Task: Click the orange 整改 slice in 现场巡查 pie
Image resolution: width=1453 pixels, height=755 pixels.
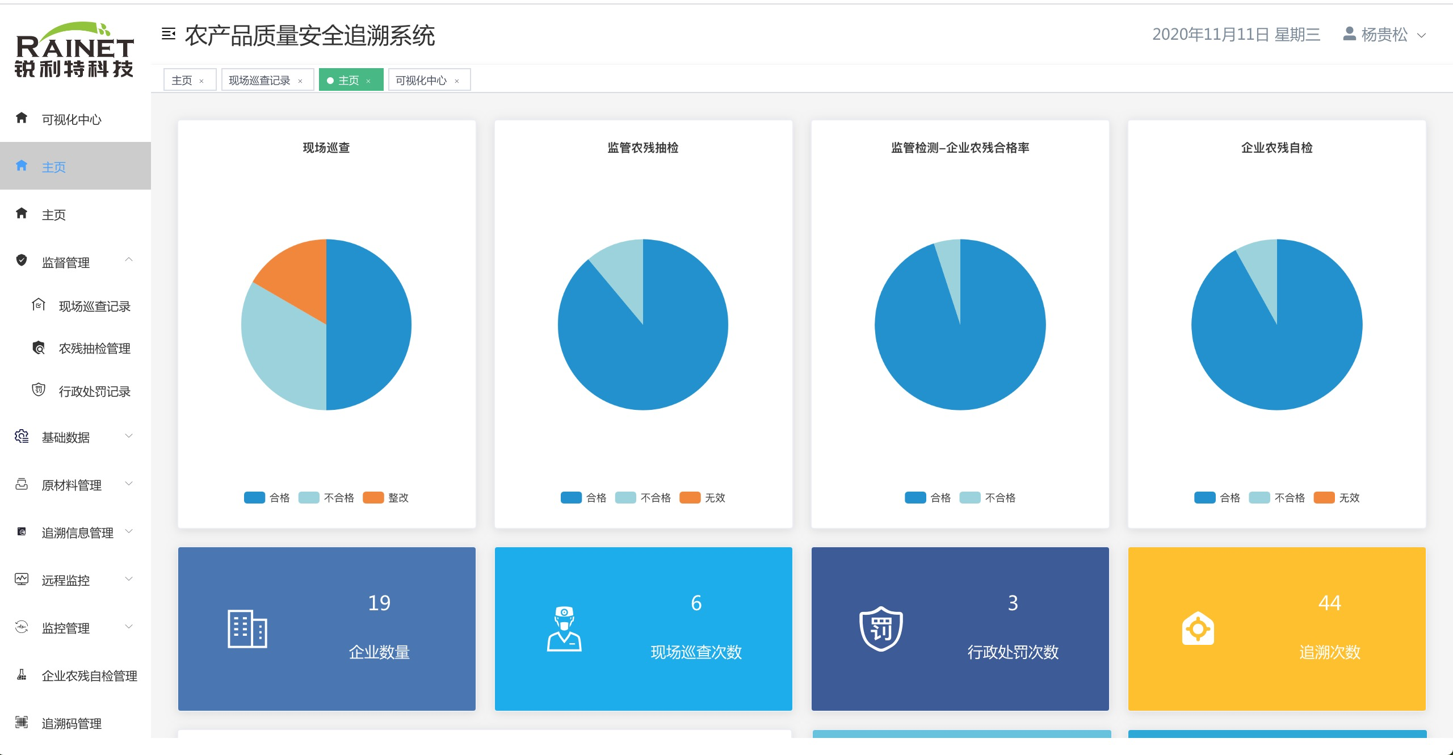Action: (x=298, y=274)
